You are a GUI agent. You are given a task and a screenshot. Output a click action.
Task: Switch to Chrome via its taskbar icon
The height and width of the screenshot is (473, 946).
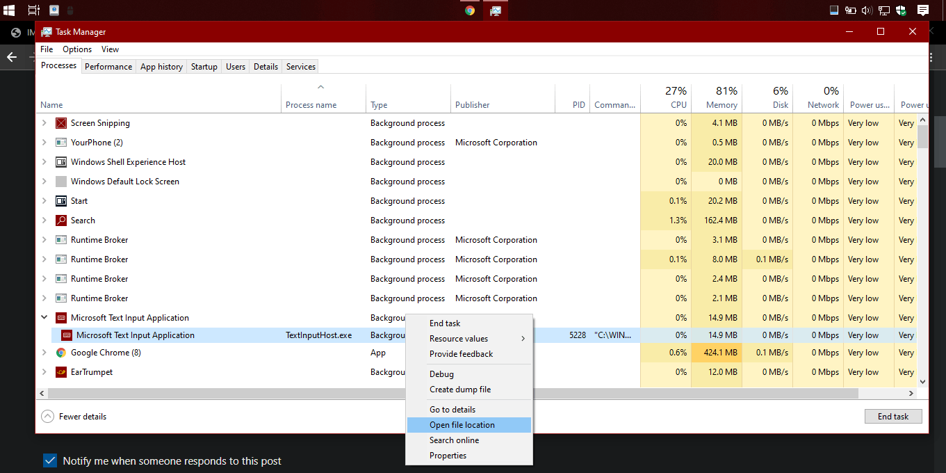(470, 10)
